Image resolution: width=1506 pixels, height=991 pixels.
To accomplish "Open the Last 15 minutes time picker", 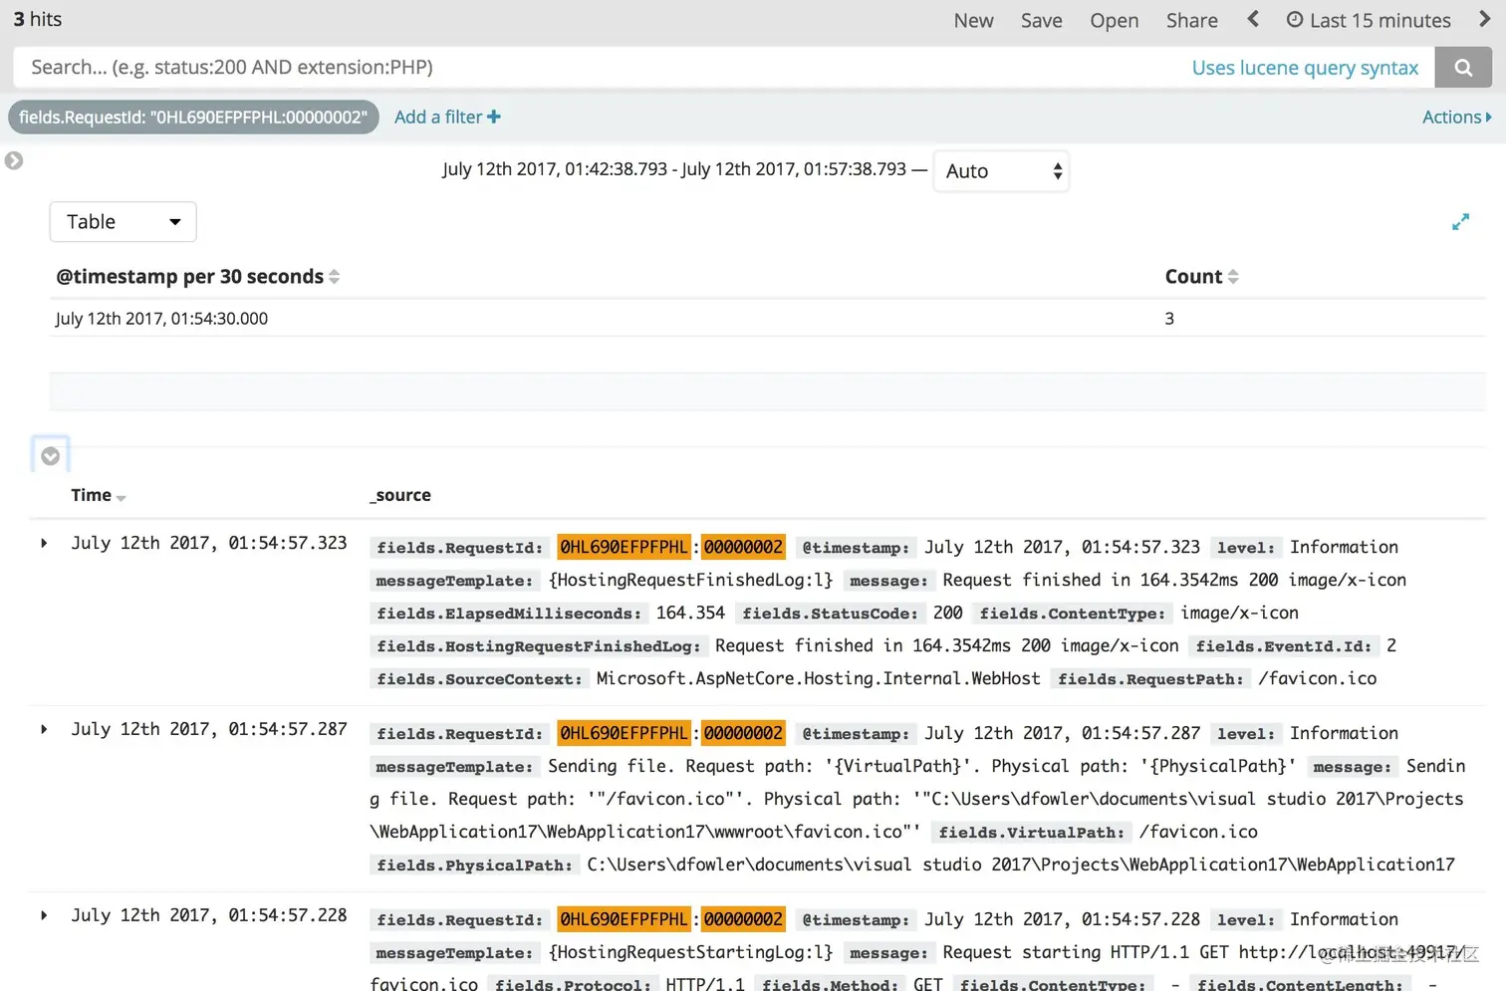I will tap(1369, 20).
